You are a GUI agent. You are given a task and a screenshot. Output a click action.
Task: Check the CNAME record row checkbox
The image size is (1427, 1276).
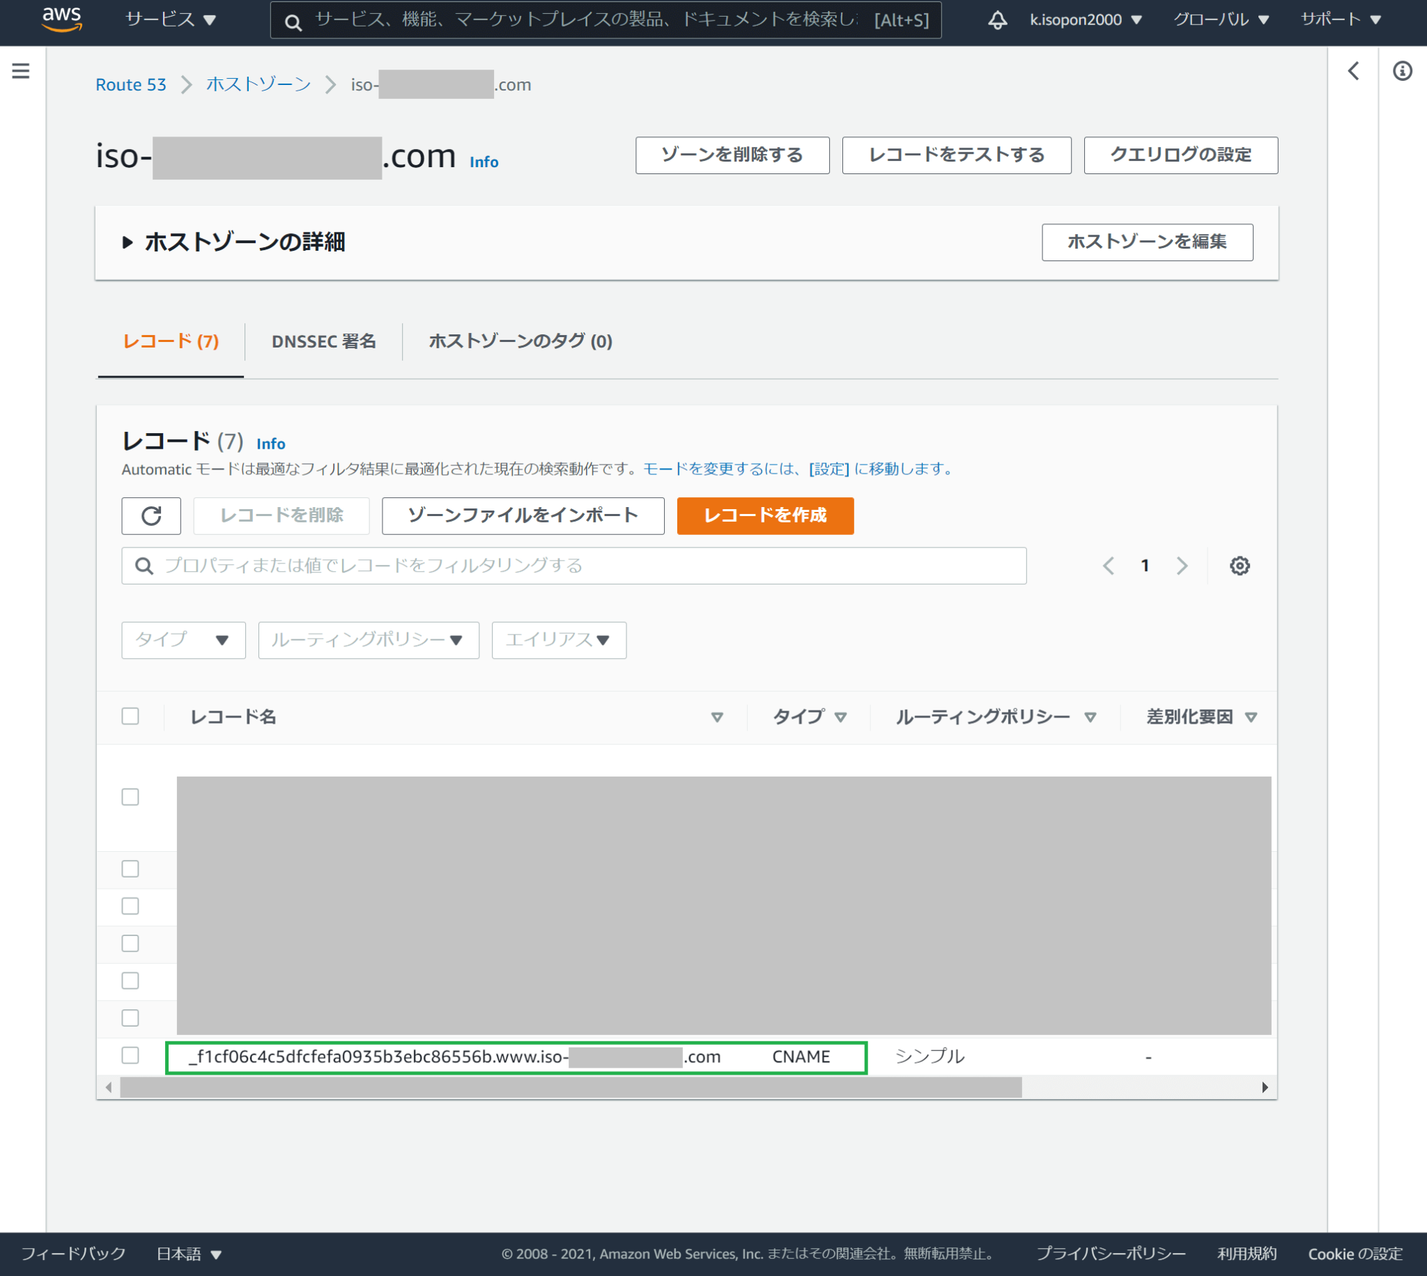130,1055
